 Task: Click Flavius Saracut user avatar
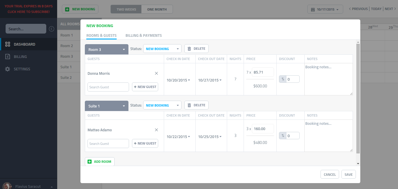[8, 186]
